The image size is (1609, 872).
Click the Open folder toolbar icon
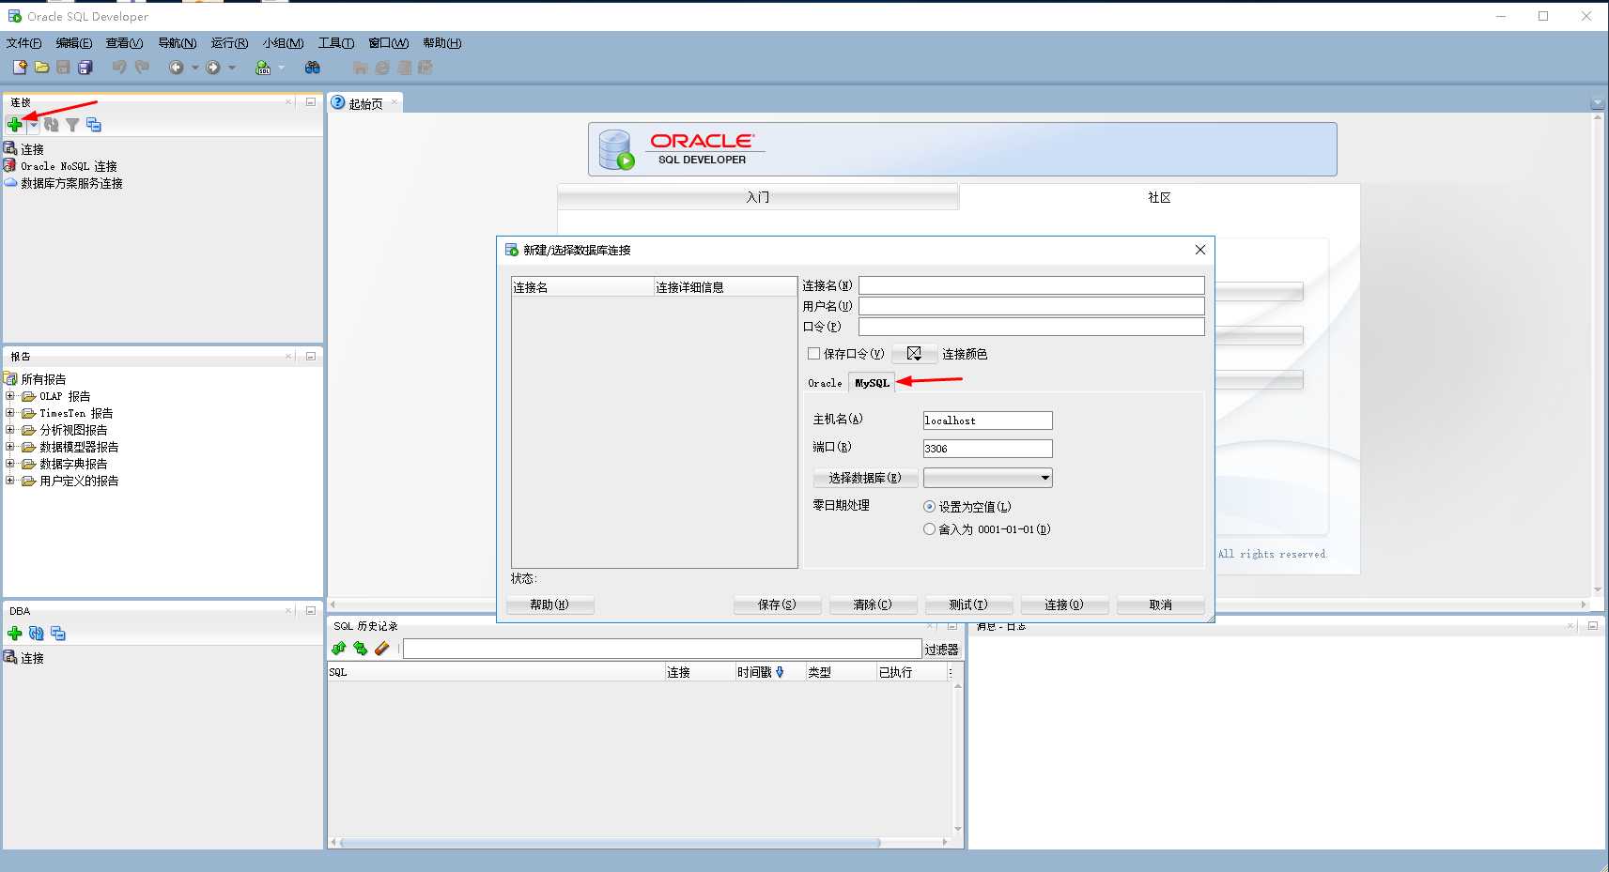41,68
